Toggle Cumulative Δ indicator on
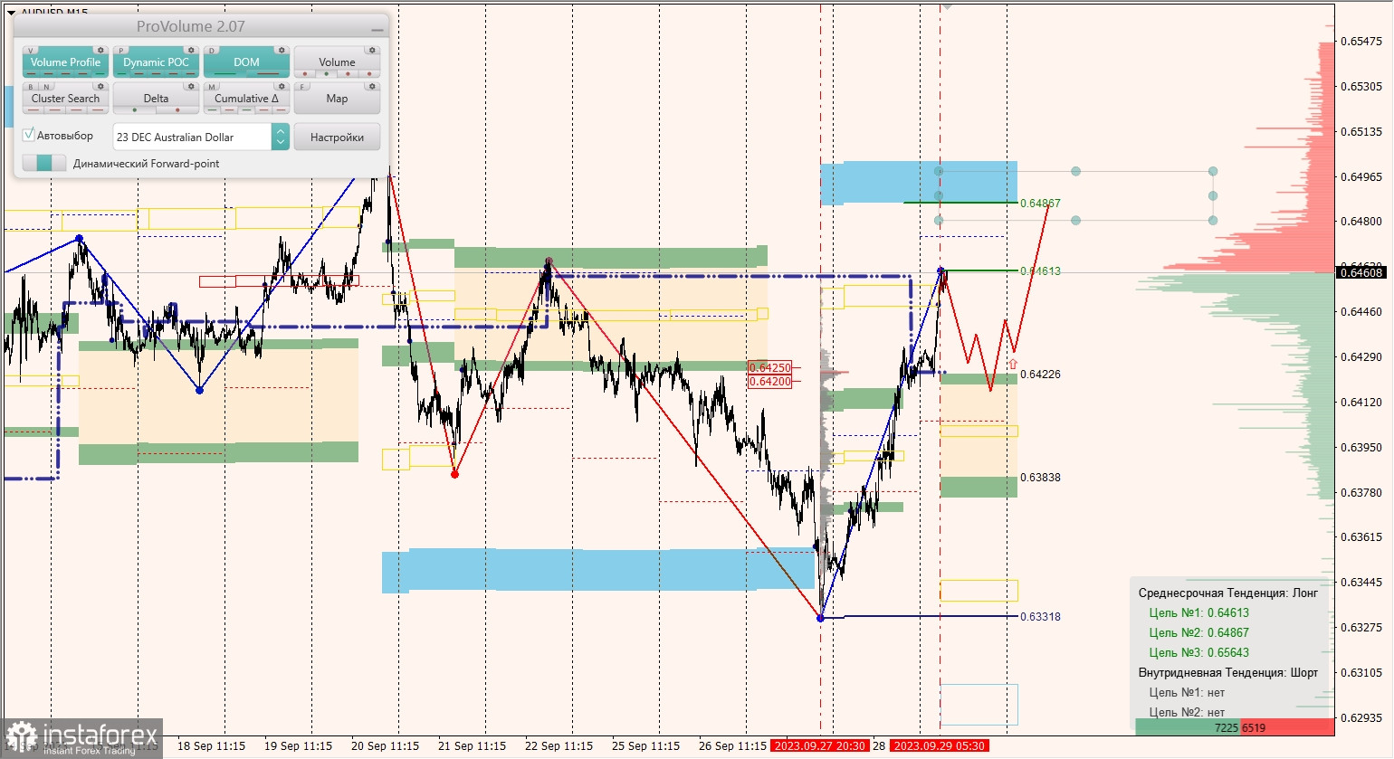The image size is (1394, 759). pyautogui.click(x=246, y=99)
